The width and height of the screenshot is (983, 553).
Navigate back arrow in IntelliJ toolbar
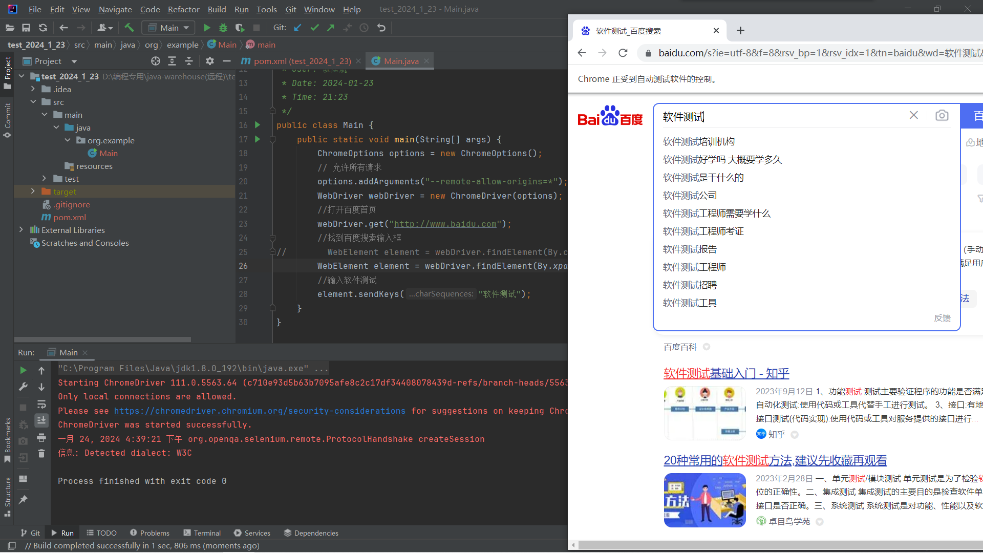tap(63, 28)
